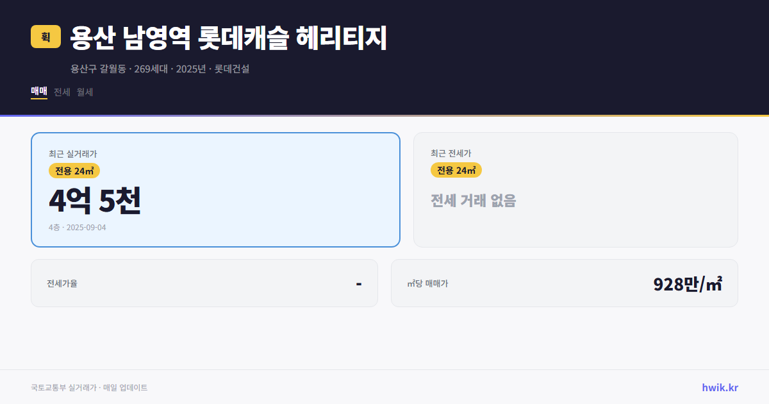Screen dimensions: 769x404
Task: Select the 전용 24㎡ badge on jeonse card
Action: click(456, 170)
